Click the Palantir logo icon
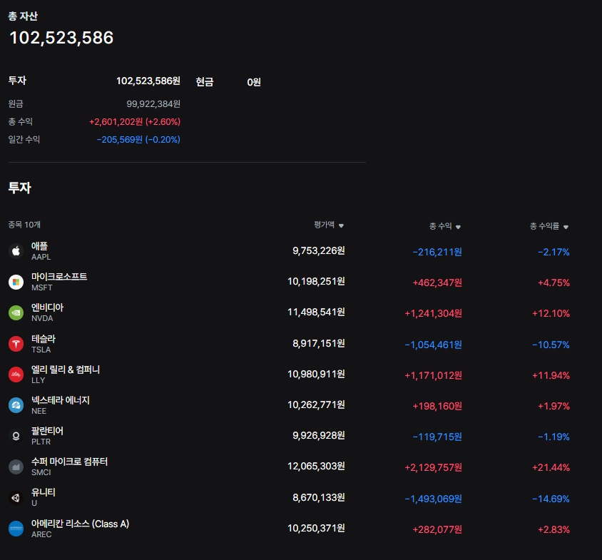602x560 pixels. pyautogui.click(x=16, y=436)
